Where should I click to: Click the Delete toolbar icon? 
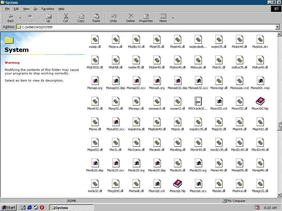click(130, 18)
